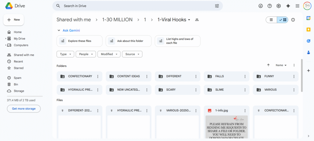Click Get more storage button

[24, 109]
